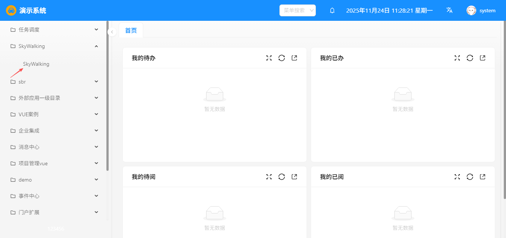Click the fullscreen icon on 我的待办 card
506x238 pixels.
(x=269, y=58)
